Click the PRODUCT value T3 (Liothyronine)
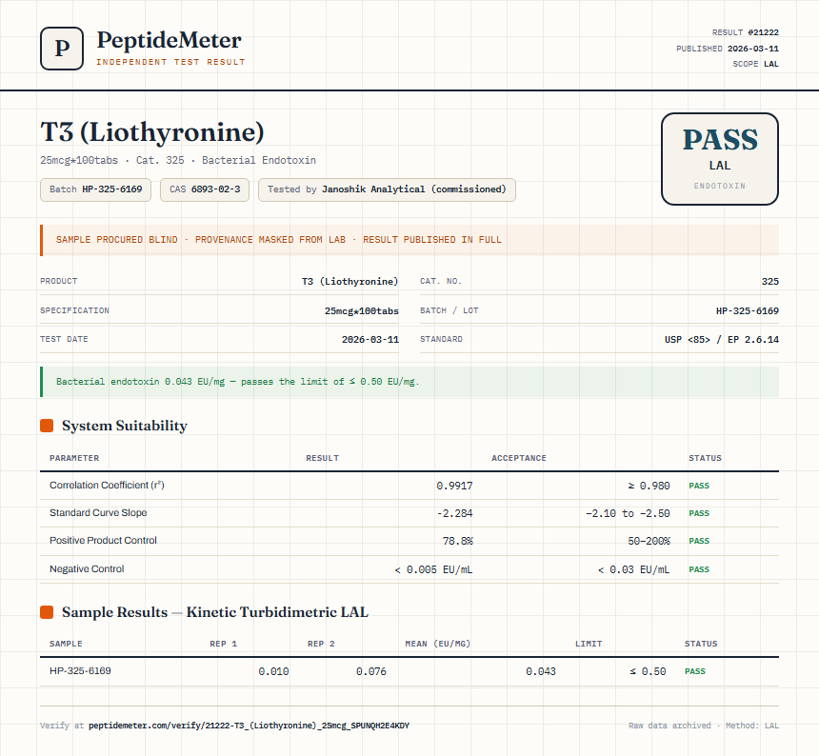 (x=350, y=282)
